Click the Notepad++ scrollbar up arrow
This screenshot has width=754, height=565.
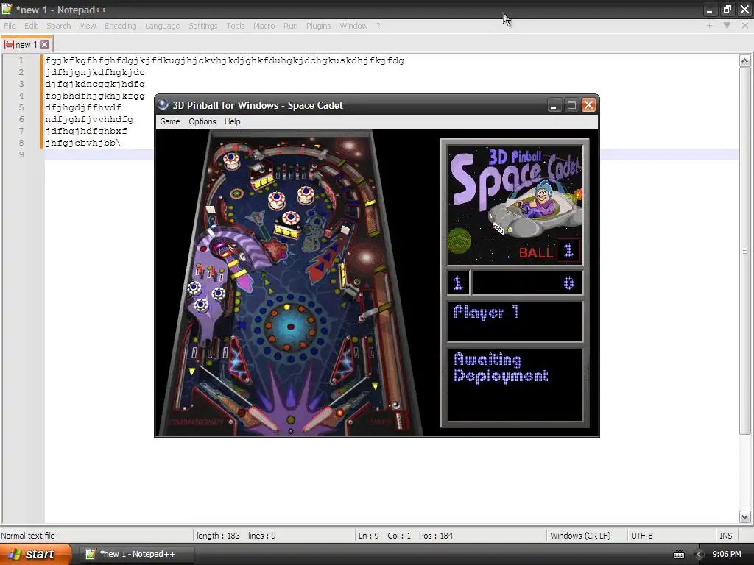click(x=745, y=61)
